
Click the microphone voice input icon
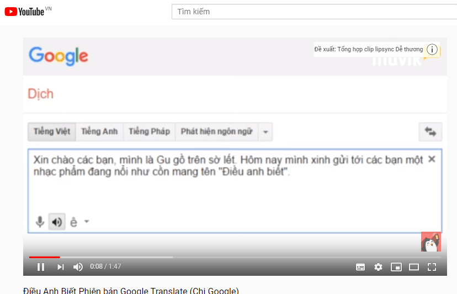(x=40, y=222)
